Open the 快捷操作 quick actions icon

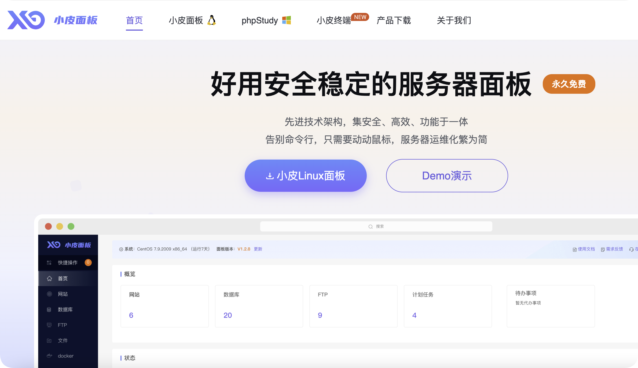coord(49,262)
